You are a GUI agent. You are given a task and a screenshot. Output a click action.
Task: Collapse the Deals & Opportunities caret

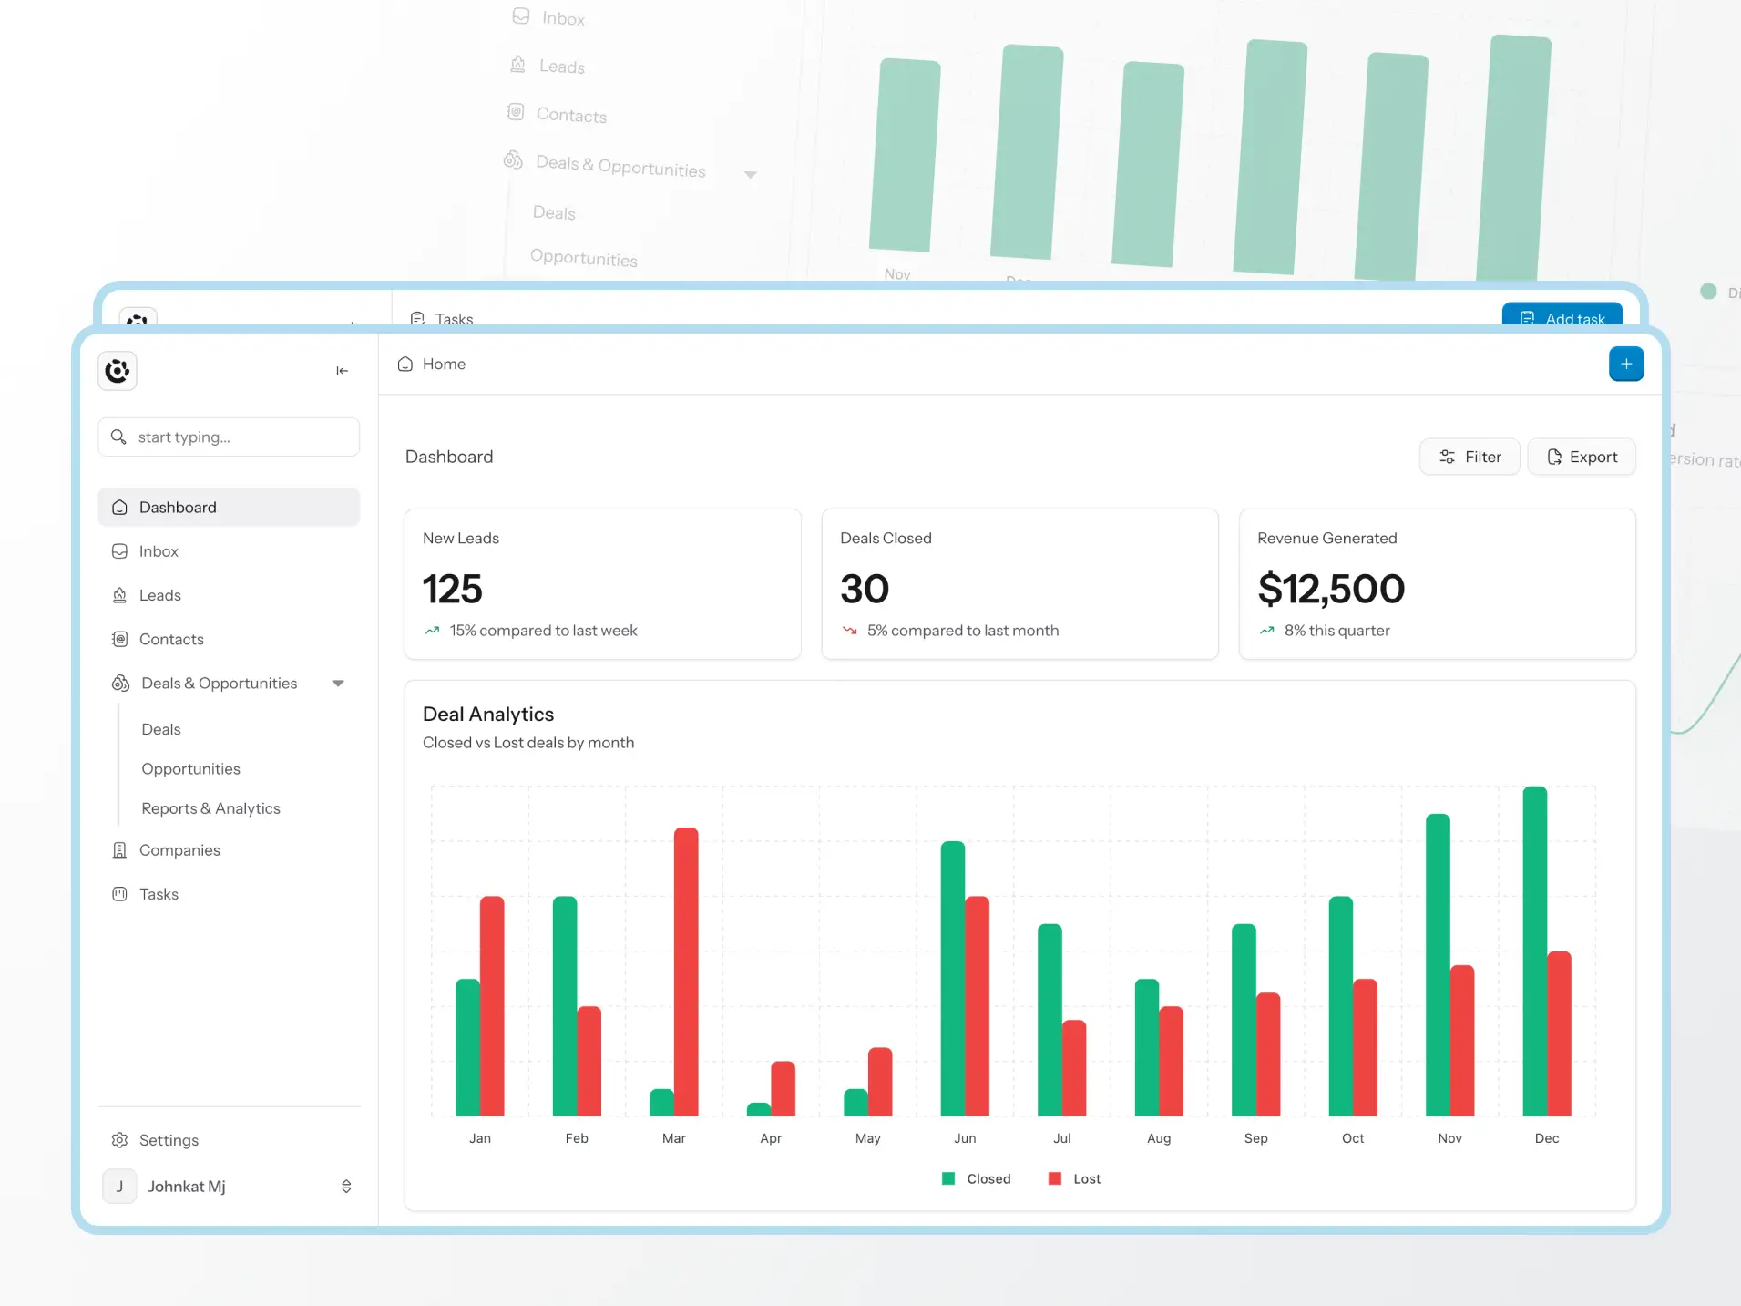(x=338, y=684)
